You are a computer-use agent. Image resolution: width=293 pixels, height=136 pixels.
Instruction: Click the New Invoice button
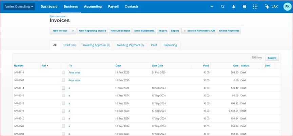pos(60,31)
